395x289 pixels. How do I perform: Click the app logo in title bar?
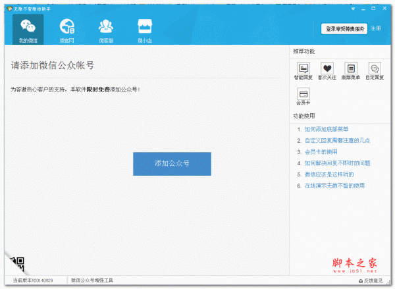pyautogui.click(x=10, y=9)
